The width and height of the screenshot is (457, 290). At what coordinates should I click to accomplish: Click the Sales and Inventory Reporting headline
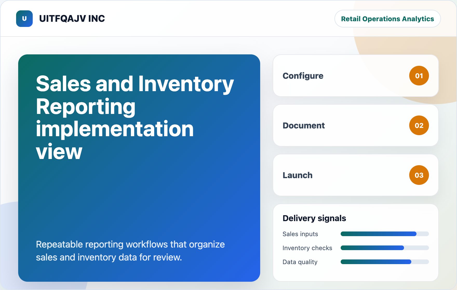pyautogui.click(x=135, y=118)
